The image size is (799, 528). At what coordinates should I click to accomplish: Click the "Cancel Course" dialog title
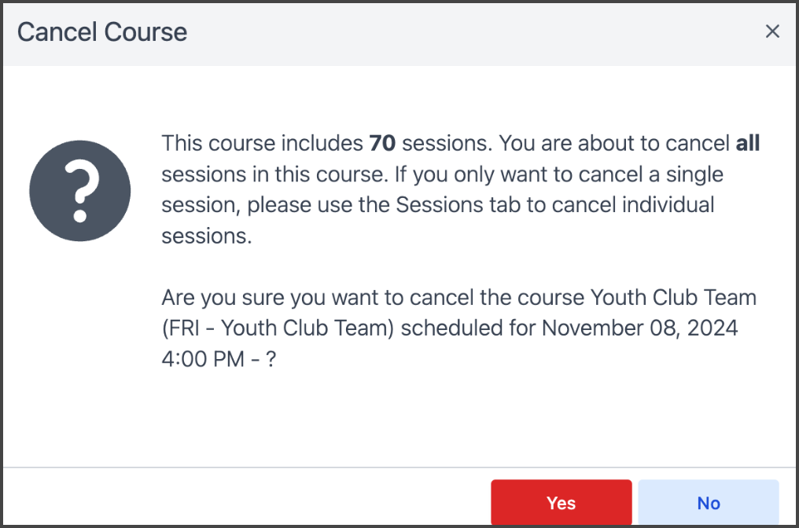[x=102, y=32]
